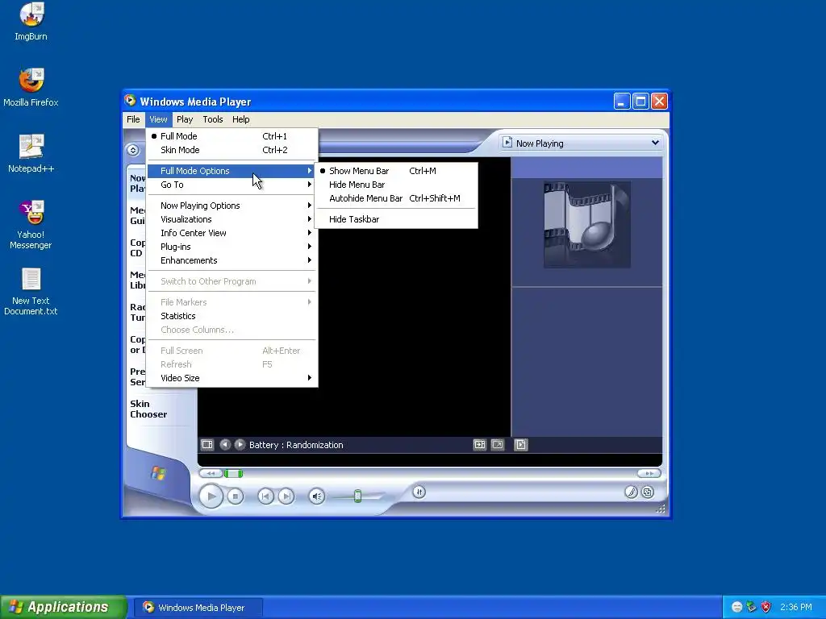The image size is (826, 619).
Task: Select Full Mode radio option
Action: tap(232, 135)
